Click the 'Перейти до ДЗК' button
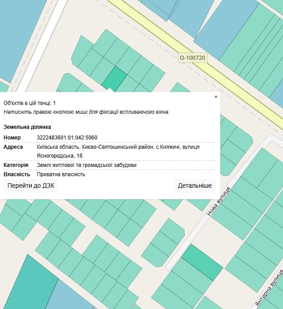Screen dimensions: 283x309 click(x=31, y=185)
